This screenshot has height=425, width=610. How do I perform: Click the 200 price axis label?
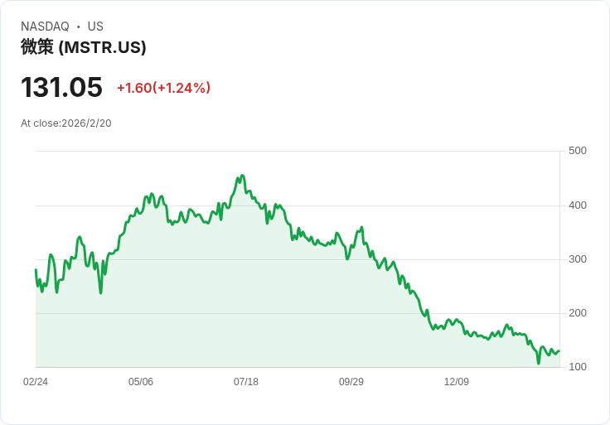tap(578, 313)
